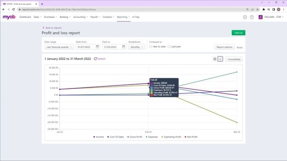Screen dimensions: 287x161
Task: Toggle Income series in legend
Action: (x=99, y=137)
